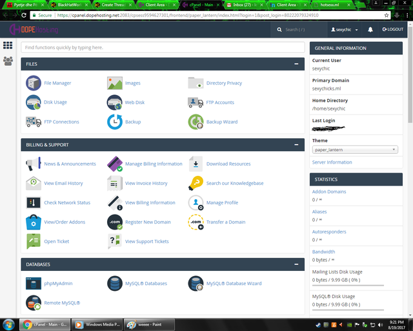Open the File Manager icon
The height and width of the screenshot is (331, 413).
pos(34,83)
